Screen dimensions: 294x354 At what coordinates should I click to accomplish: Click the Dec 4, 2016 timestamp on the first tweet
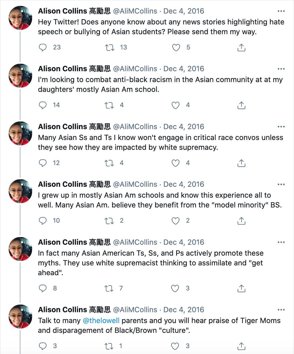(183, 11)
